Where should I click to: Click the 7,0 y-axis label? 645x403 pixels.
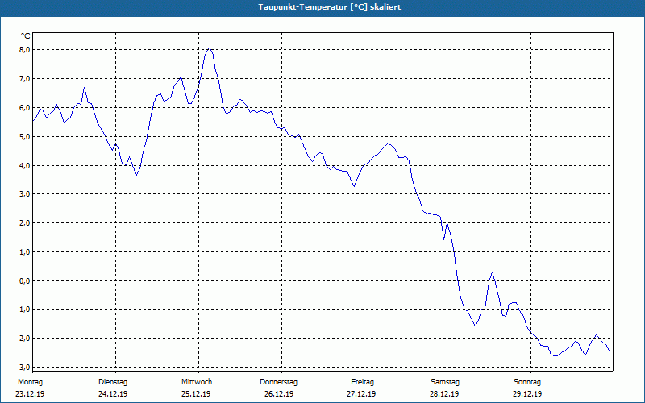click(x=25, y=78)
